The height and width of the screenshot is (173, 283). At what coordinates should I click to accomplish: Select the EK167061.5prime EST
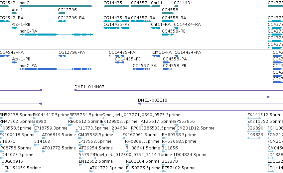tap(124, 138)
